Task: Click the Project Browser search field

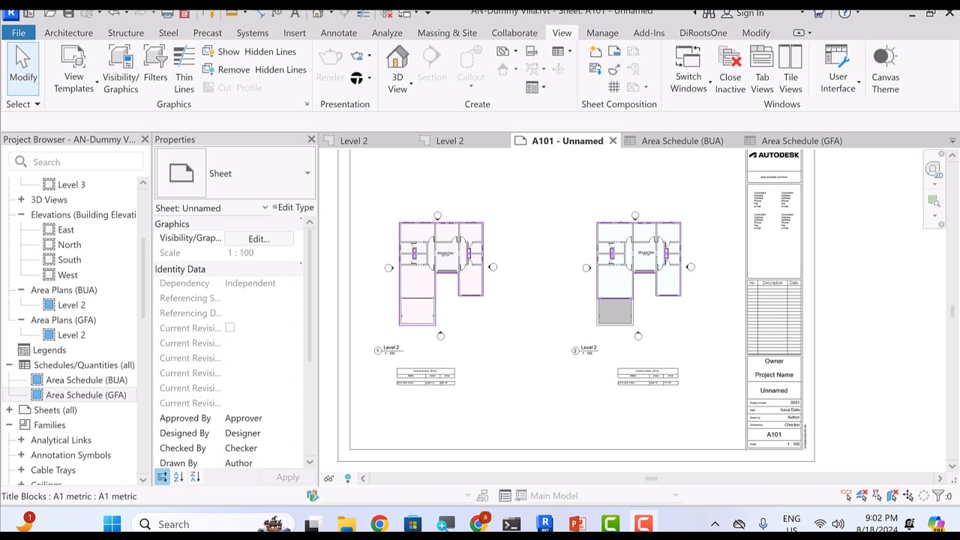Action: point(76,162)
